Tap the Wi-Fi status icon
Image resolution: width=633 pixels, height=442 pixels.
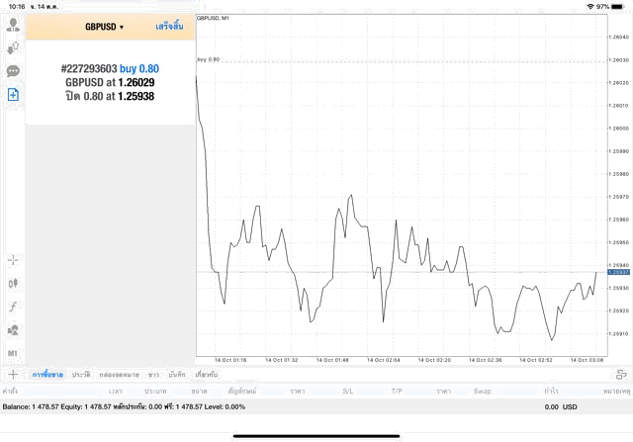pyautogui.click(x=590, y=7)
